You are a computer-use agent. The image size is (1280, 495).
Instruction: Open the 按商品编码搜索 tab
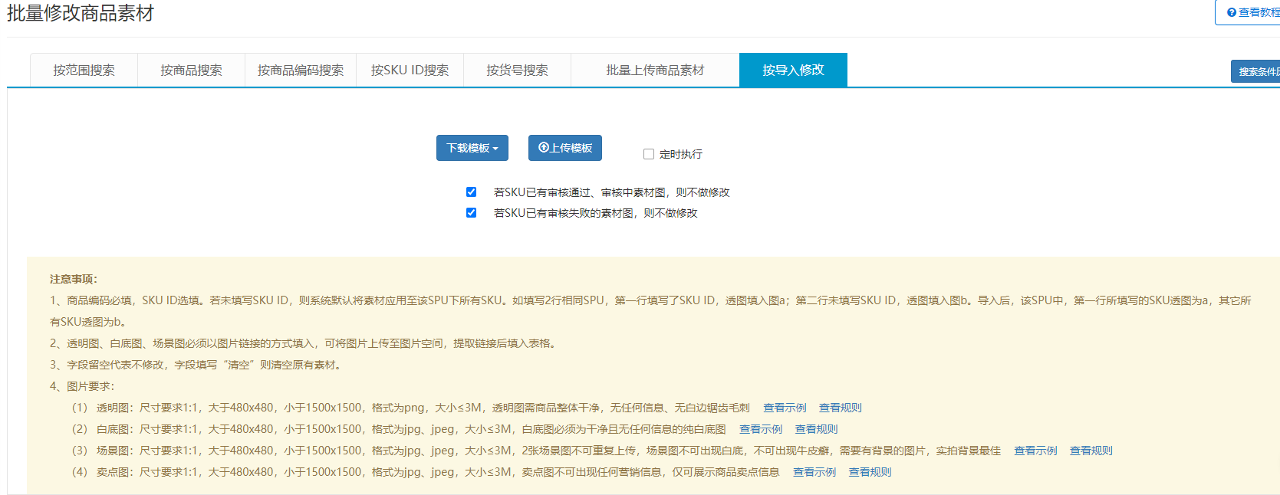click(x=300, y=70)
